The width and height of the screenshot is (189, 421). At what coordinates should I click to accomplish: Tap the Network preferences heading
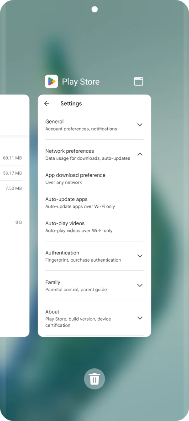tap(69, 151)
